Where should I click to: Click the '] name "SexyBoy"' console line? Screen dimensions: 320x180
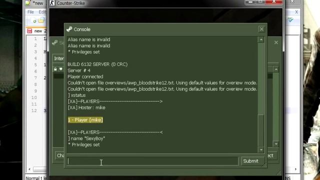(86, 138)
